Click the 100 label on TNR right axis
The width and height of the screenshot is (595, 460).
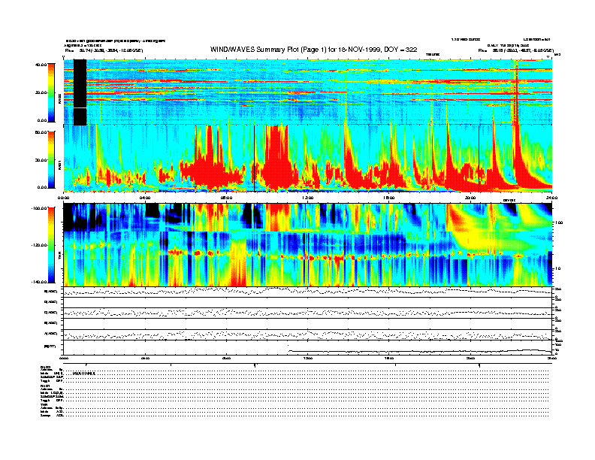point(559,222)
